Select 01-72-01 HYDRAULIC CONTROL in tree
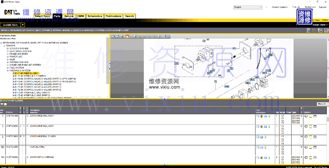The image size is (329, 168). [x=30, y=76]
